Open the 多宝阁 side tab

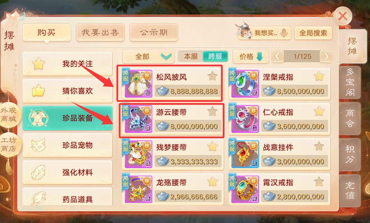[x=350, y=82]
